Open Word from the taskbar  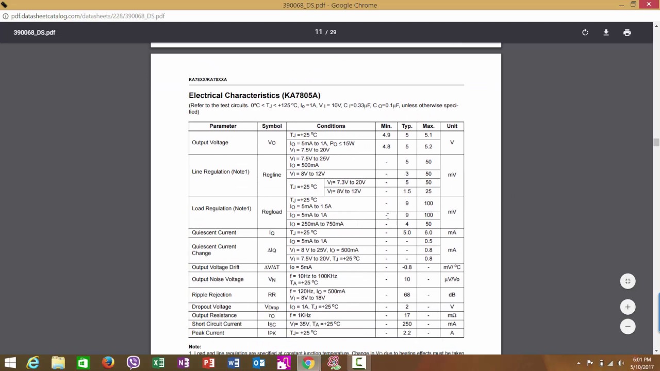click(x=234, y=363)
